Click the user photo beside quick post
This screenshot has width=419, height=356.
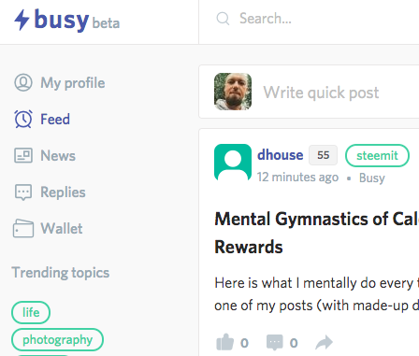pyautogui.click(x=233, y=92)
